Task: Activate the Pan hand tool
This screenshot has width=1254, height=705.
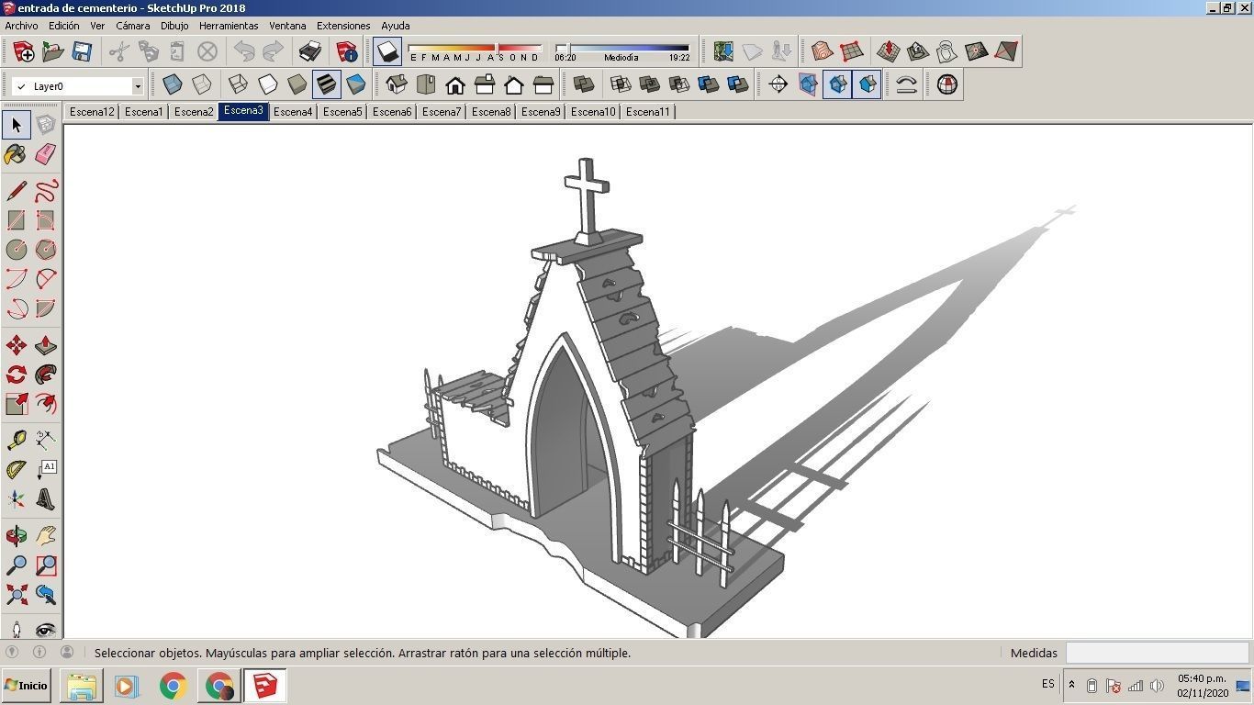Action: pos(46,536)
